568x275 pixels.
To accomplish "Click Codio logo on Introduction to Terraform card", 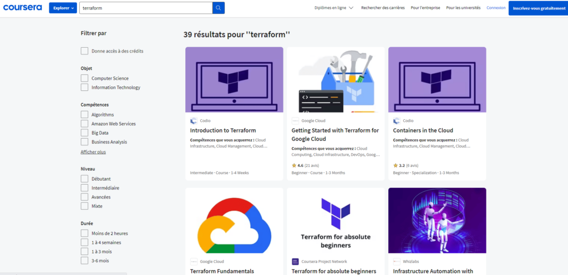I will click(x=194, y=121).
